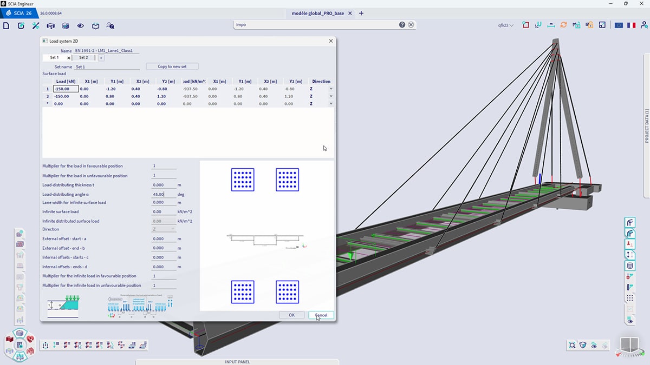Open a new project file
The width and height of the screenshot is (650, 365).
(6, 25)
